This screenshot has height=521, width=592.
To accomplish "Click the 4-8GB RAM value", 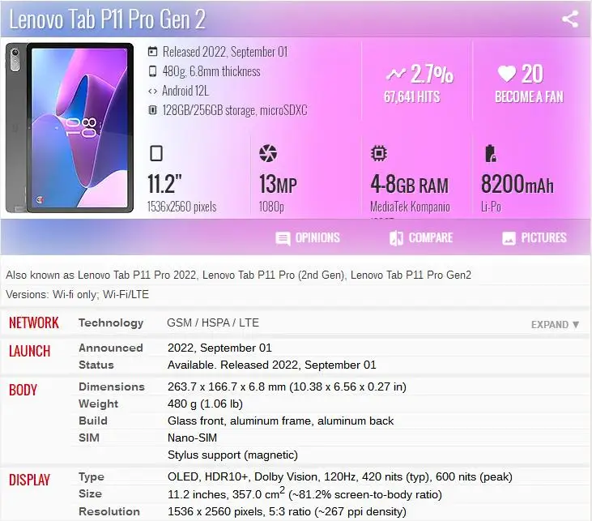I will 410,185.
